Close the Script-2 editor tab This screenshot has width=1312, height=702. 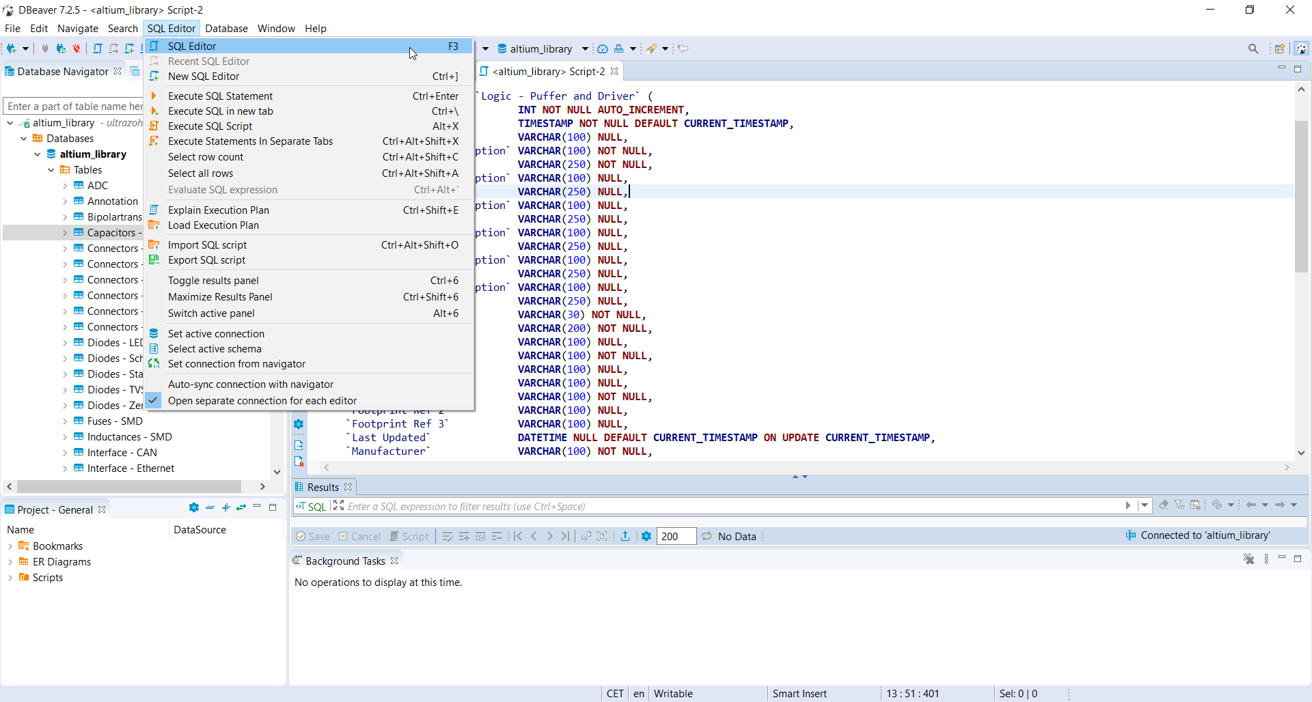pos(614,71)
